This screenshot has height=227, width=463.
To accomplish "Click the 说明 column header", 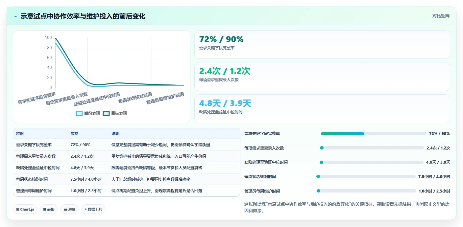I will tap(115, 134).
